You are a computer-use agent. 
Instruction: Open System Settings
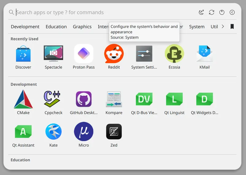[x=144, y=57]
